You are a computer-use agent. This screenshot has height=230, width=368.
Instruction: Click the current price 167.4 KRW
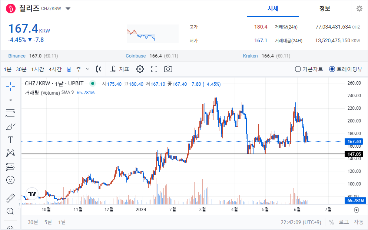tap(29, 29)
